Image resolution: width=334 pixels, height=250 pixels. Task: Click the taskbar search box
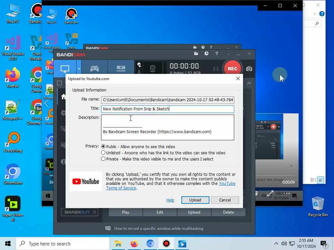(x=62, y=243)
